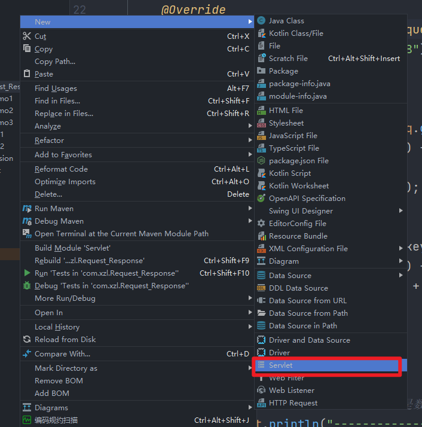Click the JavaScript File icon
This screenshot has width=422, height=427.
(261, 136)
